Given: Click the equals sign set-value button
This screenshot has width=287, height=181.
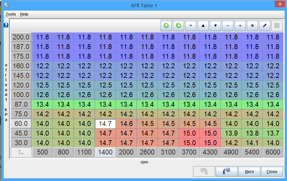Looking at the screenshot, I should (191, 26).
